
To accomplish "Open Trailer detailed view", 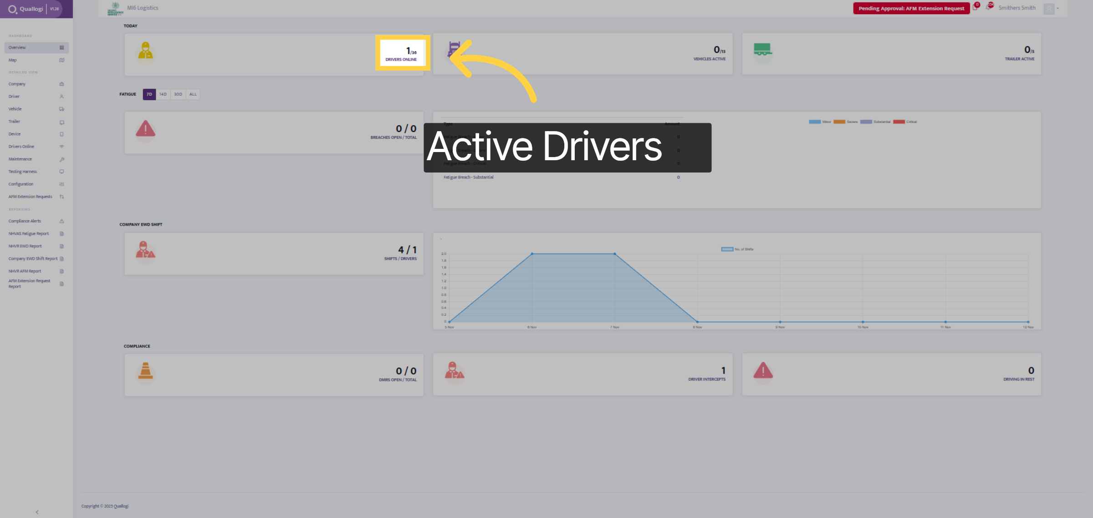I will 36,122.
